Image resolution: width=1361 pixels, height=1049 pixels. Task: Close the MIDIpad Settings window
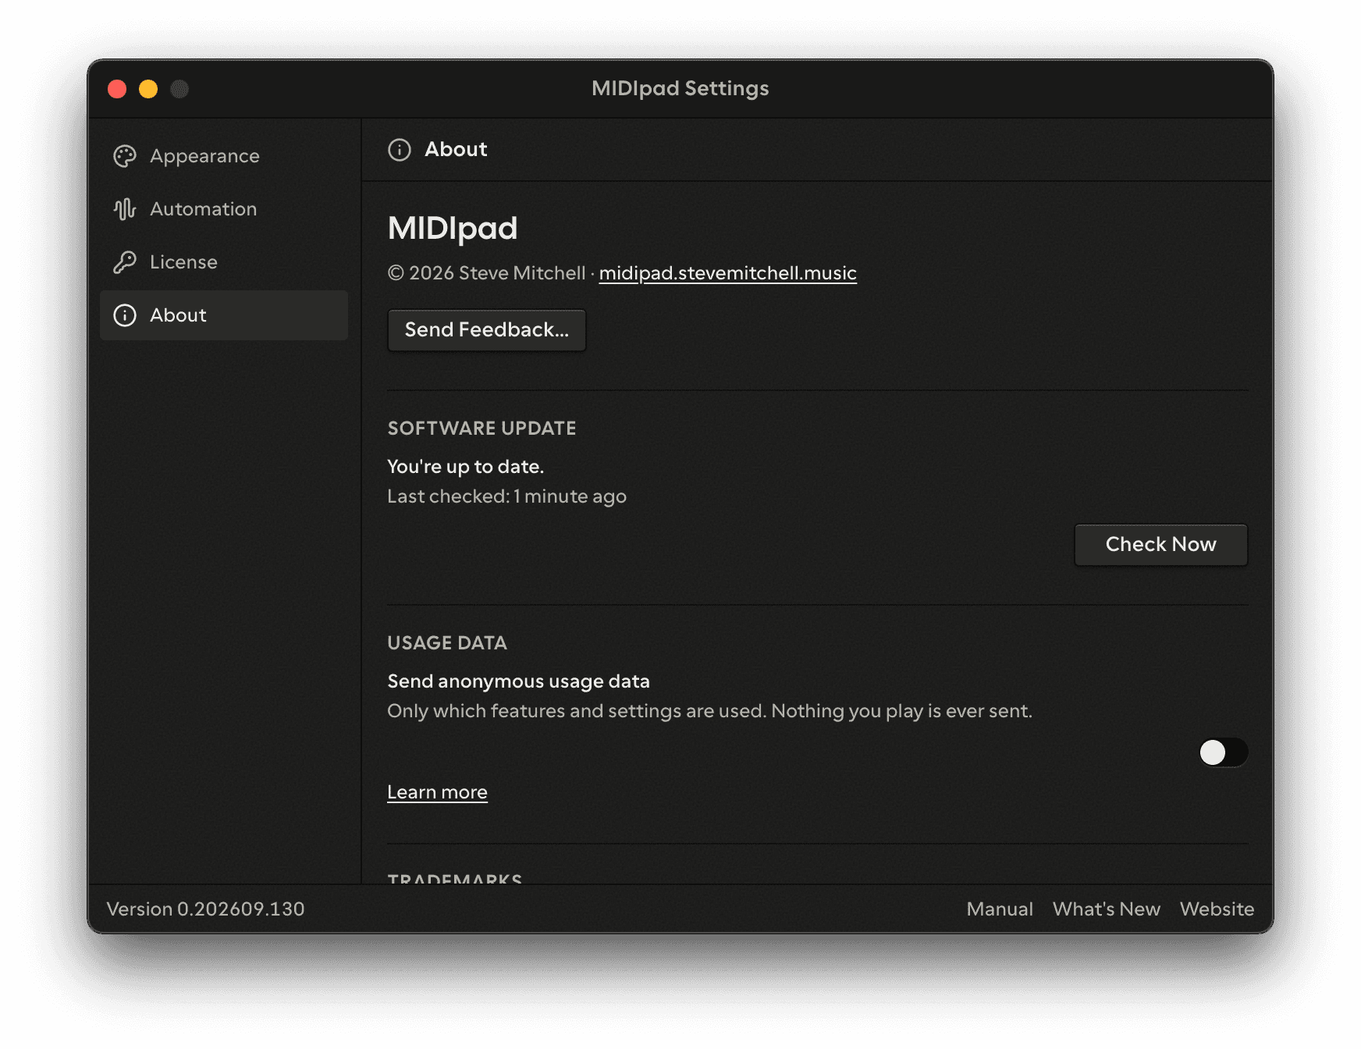click(117, 89)
